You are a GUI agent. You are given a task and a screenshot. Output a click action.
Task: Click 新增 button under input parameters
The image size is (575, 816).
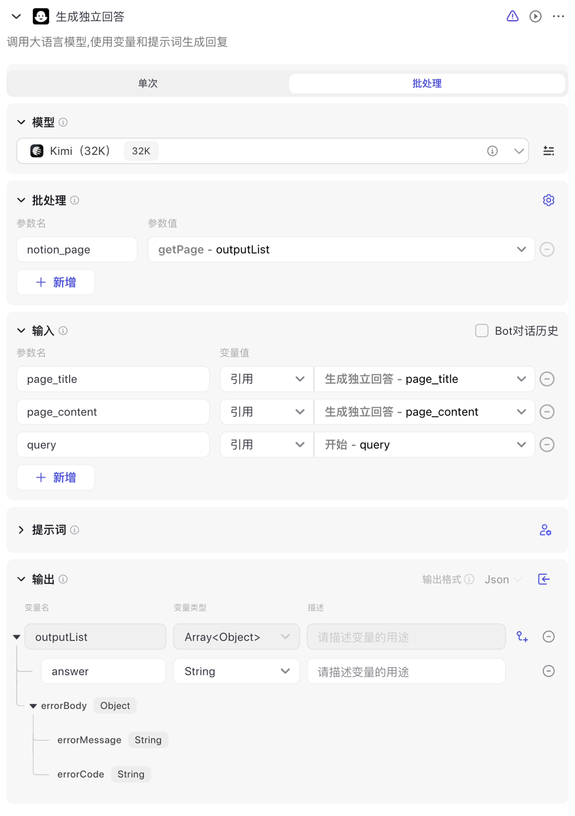tap(56, 477)
